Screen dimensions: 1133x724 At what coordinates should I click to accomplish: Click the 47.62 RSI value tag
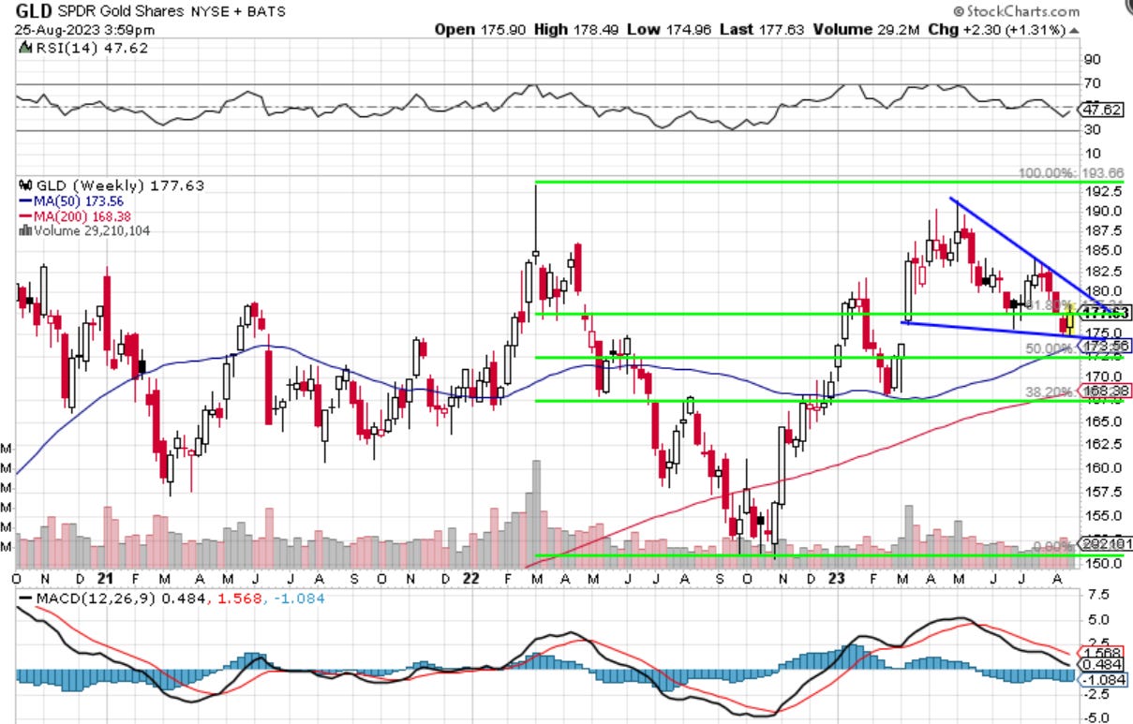pos(1099,108)
